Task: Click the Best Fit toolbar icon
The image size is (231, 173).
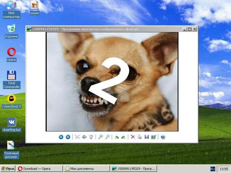Action: click(77, 137)
